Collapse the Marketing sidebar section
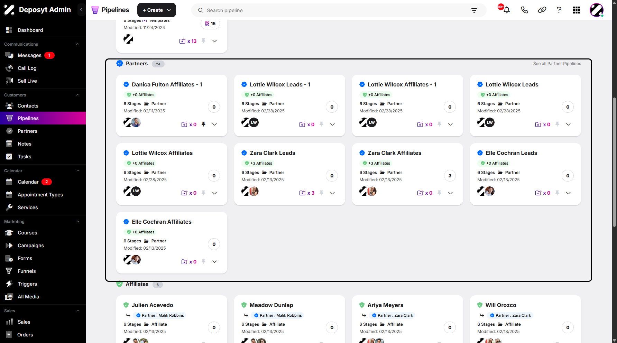The width and height of the screenshot is (617, 343). point(78,222)
